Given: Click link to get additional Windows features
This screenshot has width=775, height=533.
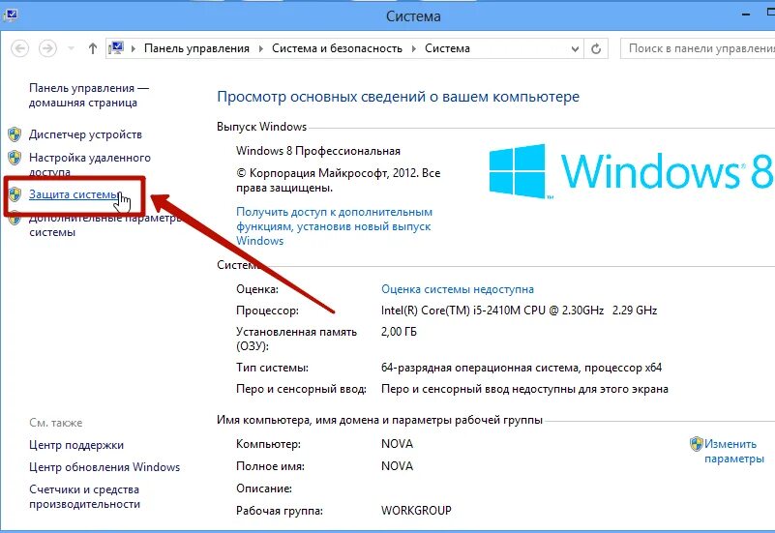Looking at the screenshot, I should click(x=334, y=226).
